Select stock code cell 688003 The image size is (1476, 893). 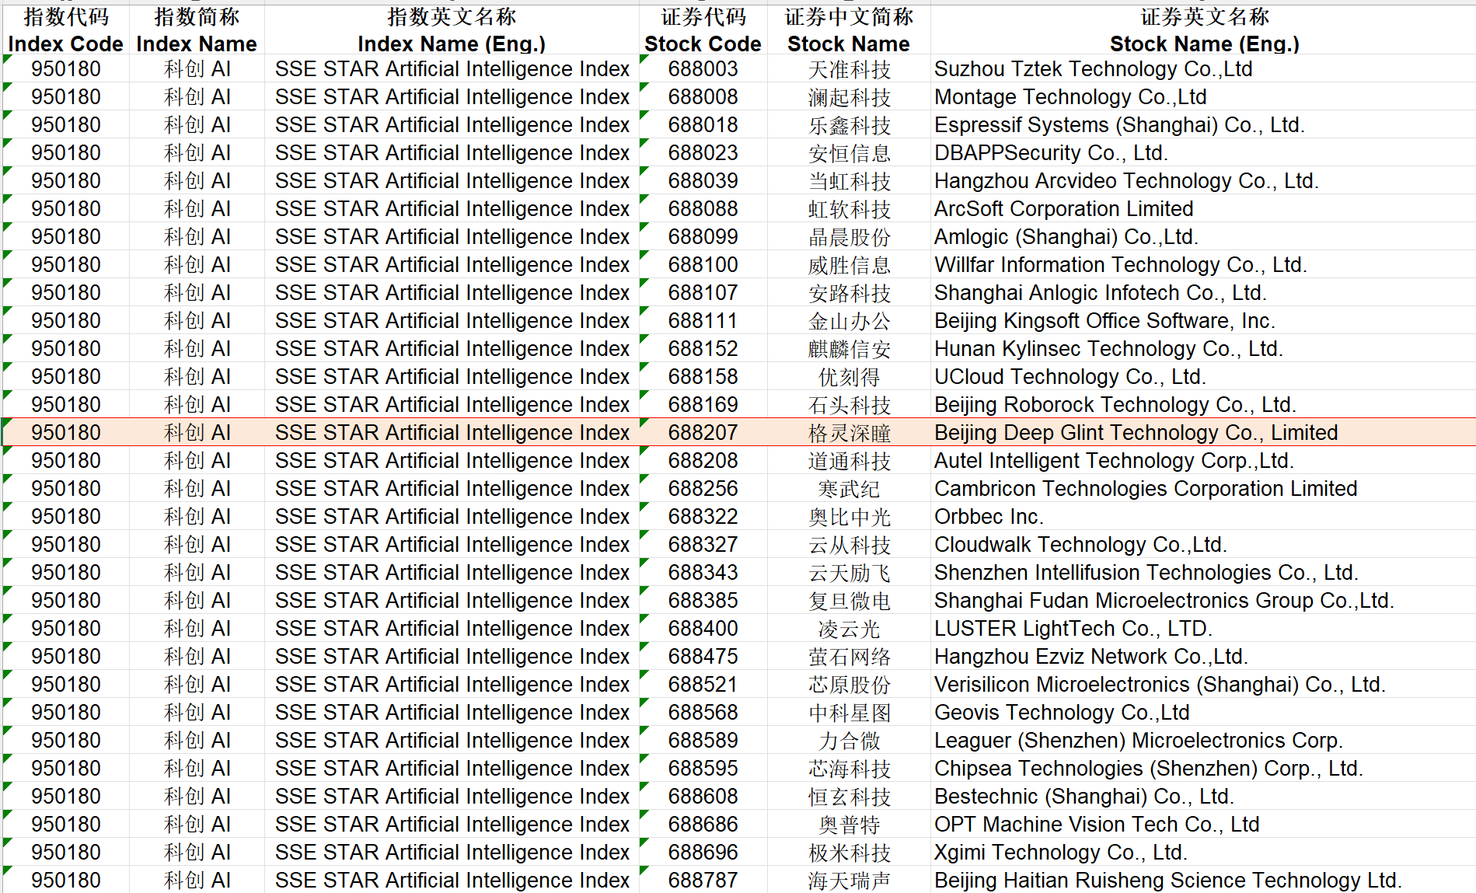[703, 69]
